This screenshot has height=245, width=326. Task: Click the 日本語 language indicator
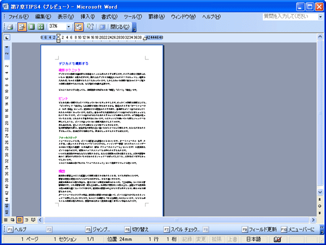click(254, 240)
